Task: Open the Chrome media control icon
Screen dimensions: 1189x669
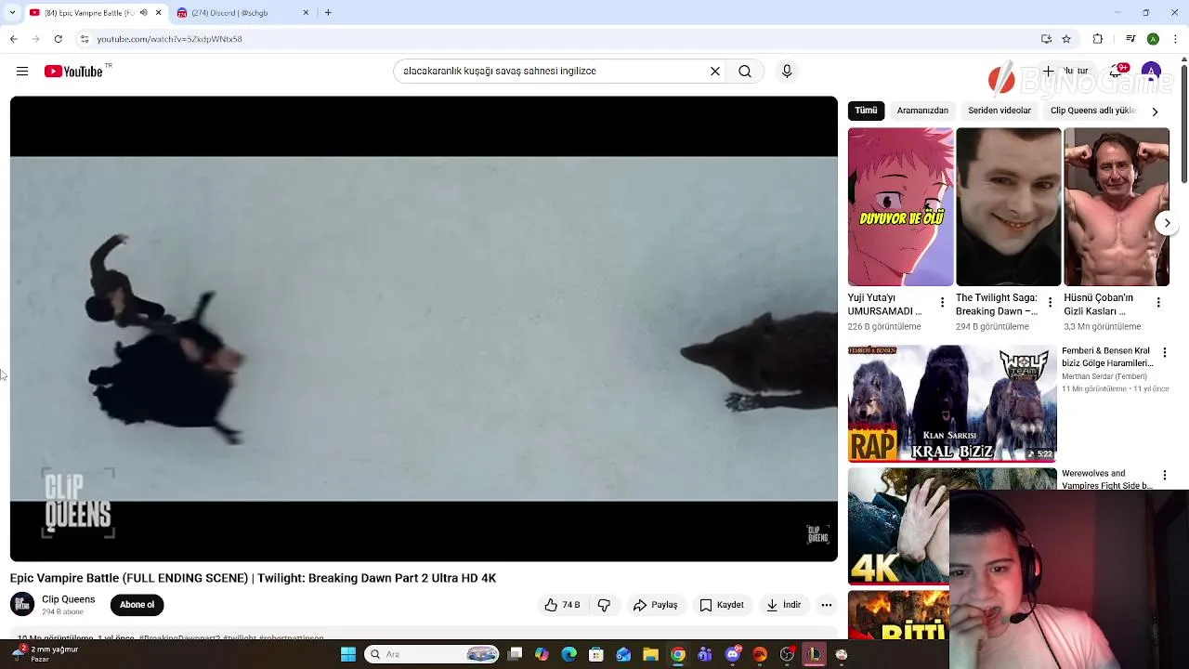Action: (1130, 39)
